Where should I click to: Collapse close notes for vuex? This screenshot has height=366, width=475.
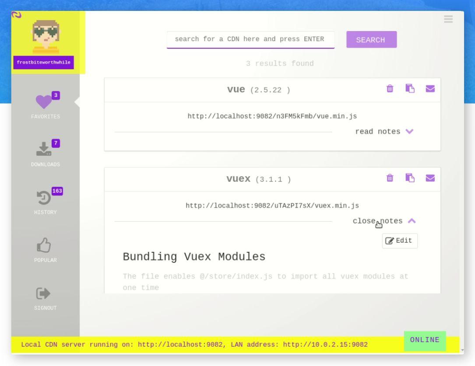coord(377,221)
